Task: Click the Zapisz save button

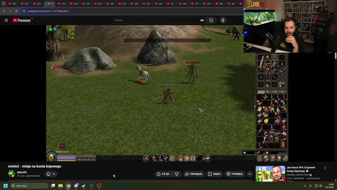Action: tap(214, 174)
